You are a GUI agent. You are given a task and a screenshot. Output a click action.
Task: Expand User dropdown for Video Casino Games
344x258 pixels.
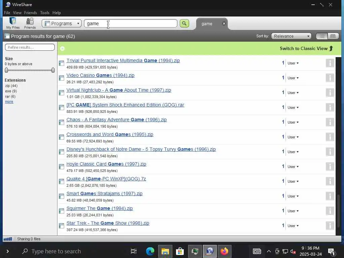click(x=293, y=78)
